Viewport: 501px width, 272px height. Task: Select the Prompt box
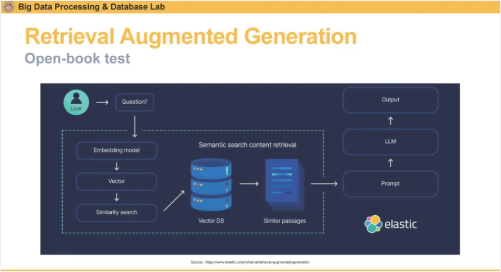click(390, 183)
